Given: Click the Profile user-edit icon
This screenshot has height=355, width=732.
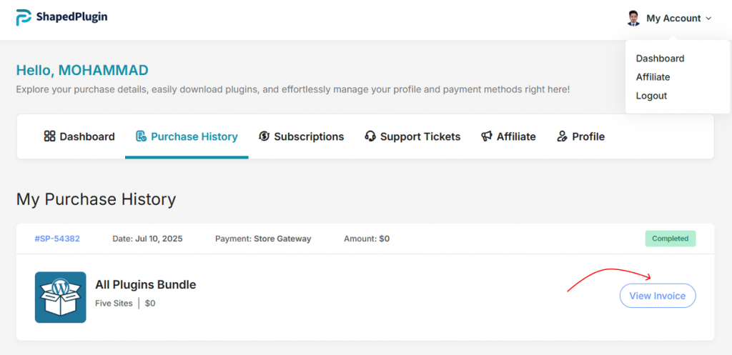Looking at the screenshot, I should (563, 136).
